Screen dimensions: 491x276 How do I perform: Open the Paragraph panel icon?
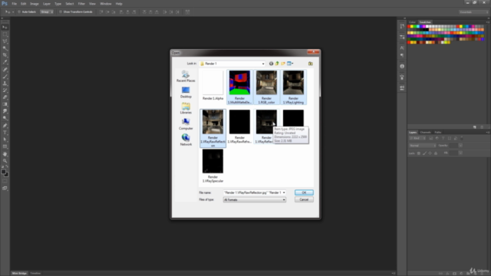[x=402, y=55]
